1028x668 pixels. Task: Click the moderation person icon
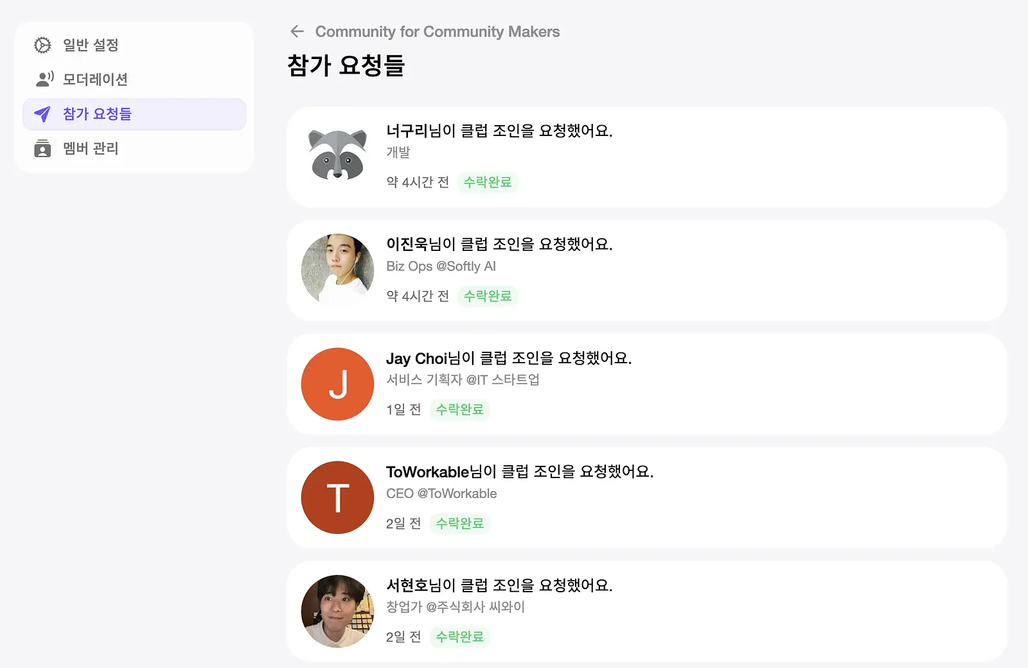[44, 80]
